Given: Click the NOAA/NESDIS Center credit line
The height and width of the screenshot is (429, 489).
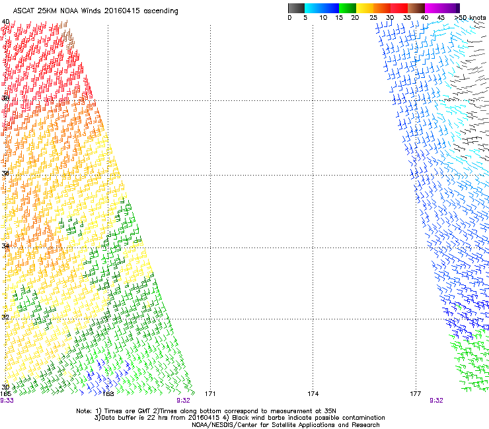Looking at the screenshot, I should pyautogui.click(x=285, y=425).
